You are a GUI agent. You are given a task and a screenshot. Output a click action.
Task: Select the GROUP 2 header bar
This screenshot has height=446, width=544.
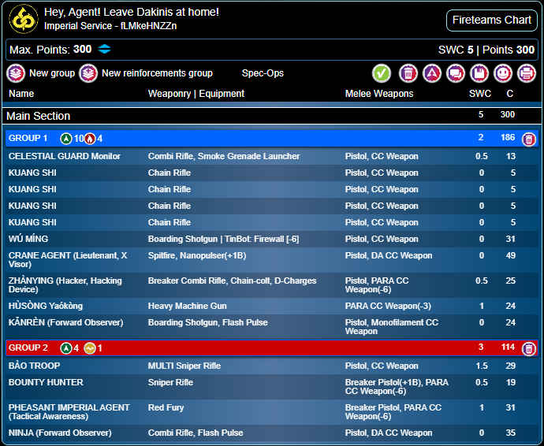click(x=272, y=348)
